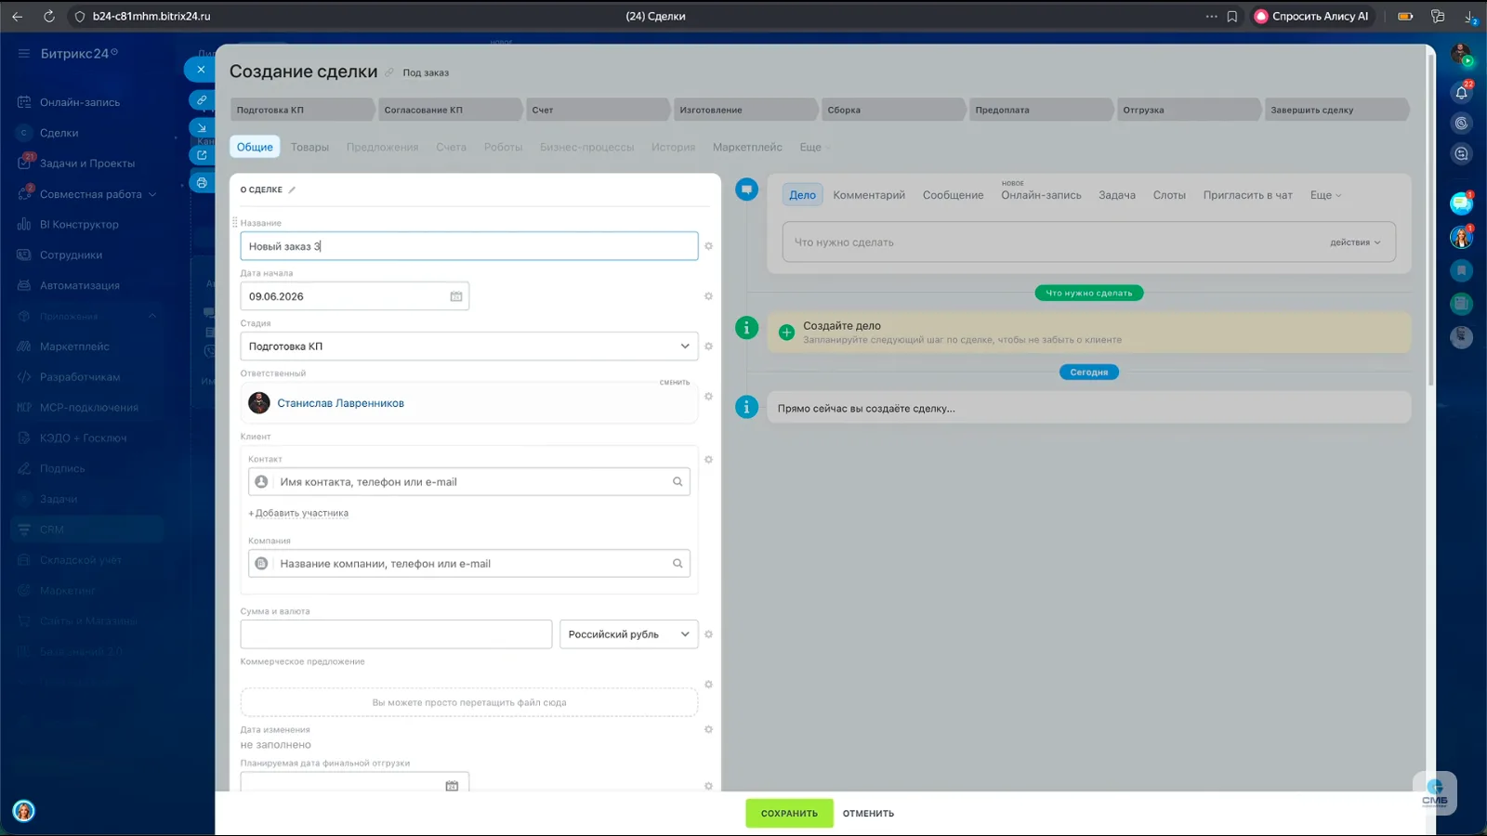This screenshot has width=1487, height=836.
Task: Click gear icon next to Контакт field
Action: click(708, 460)
